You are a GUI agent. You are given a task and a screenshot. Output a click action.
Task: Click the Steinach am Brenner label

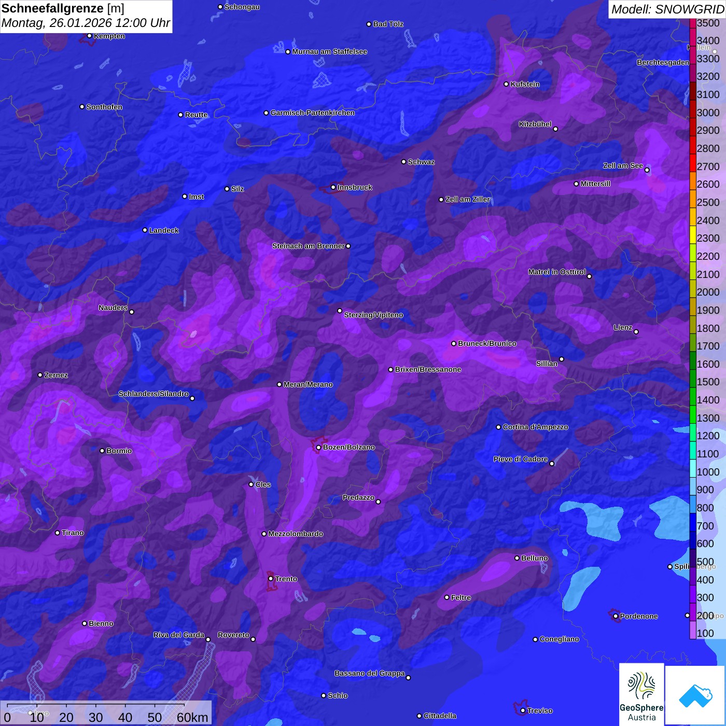coord(309,246)
